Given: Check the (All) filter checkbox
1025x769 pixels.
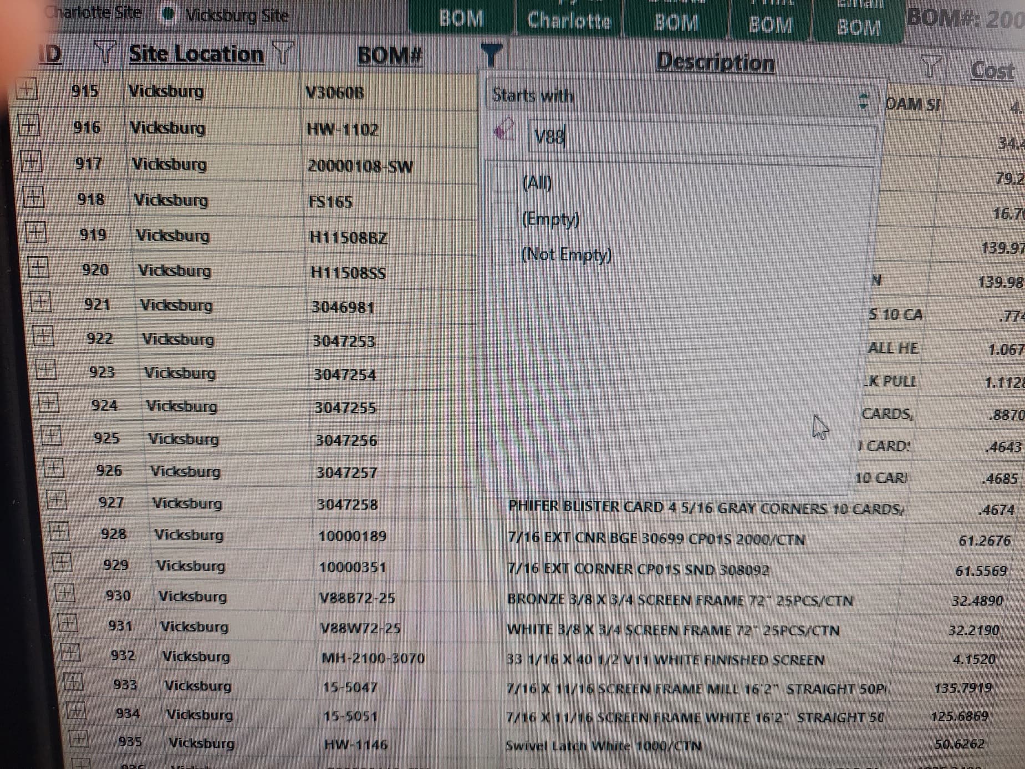Looking at the screenshot, I should point(504,182).
